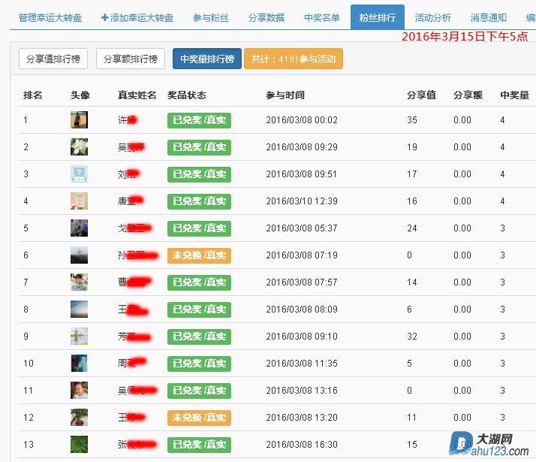Viewport: 536px width, 462px height.
Task: Click the blue 中奖量排行榜 button
Action: 207,59
